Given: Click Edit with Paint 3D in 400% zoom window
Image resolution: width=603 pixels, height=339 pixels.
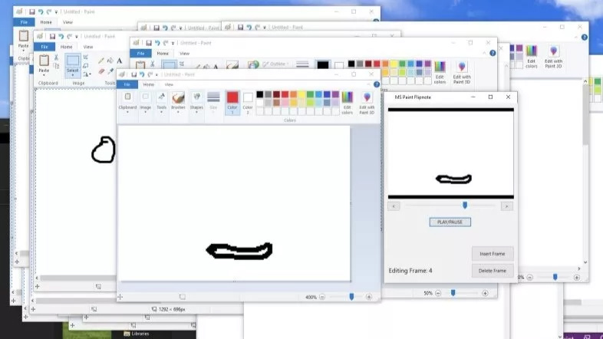Looking at the screenshot, I should tap(367, 103).
